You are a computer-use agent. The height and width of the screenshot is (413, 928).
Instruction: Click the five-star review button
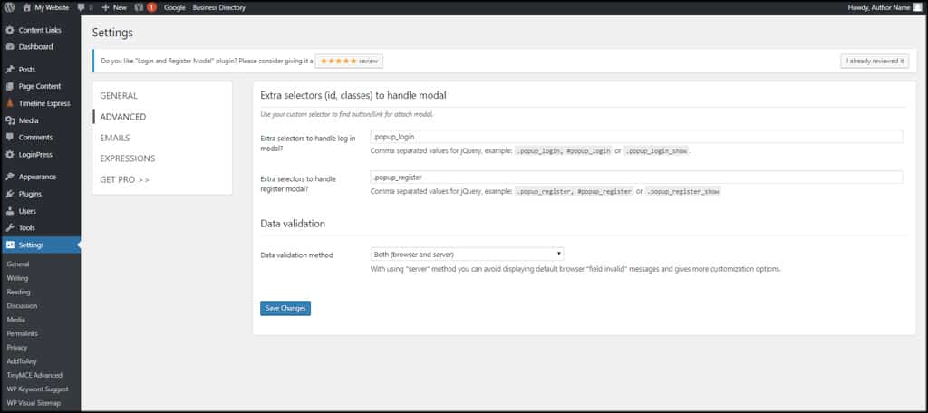coord(349,62)
